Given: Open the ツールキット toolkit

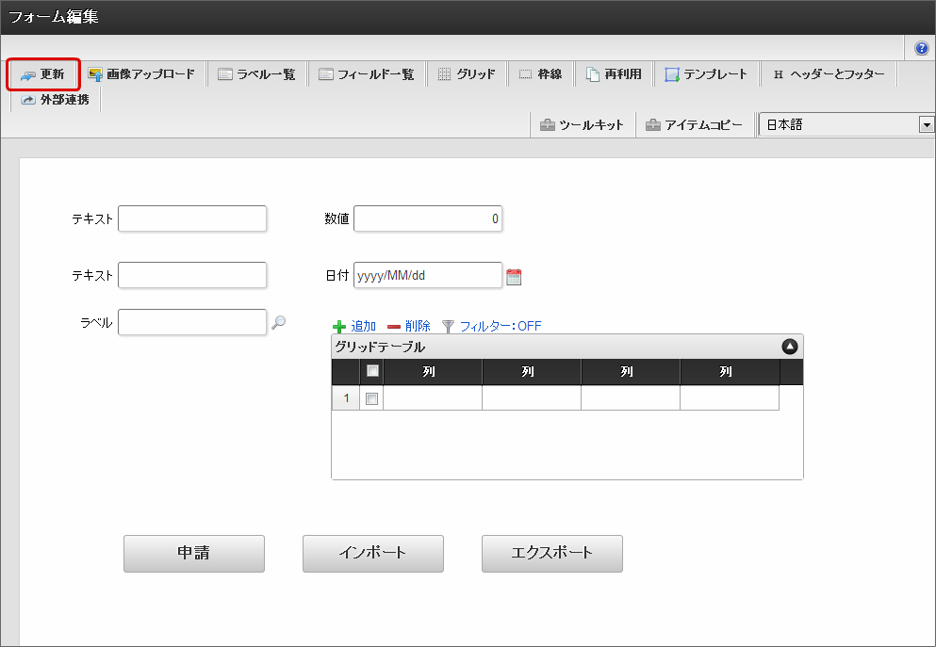Looking at the screenshot, I should [582, 125].
